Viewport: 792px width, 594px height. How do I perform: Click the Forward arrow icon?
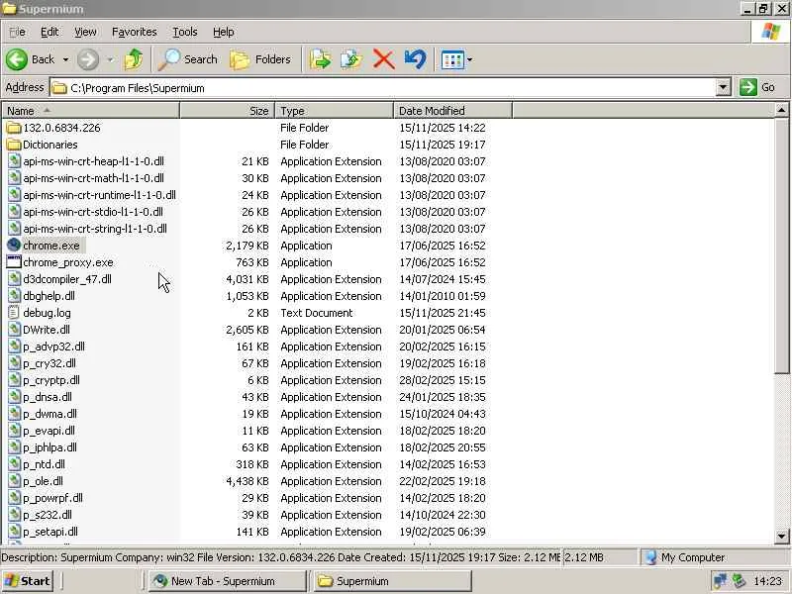click(x=88, y=59)
